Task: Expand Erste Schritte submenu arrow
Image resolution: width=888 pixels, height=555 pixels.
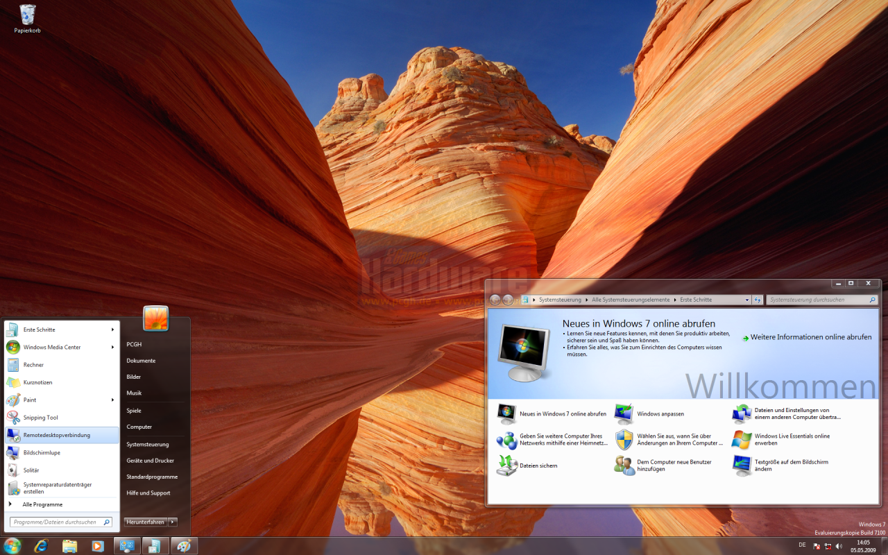Action: pyautogui.click(x=112, y=330)
